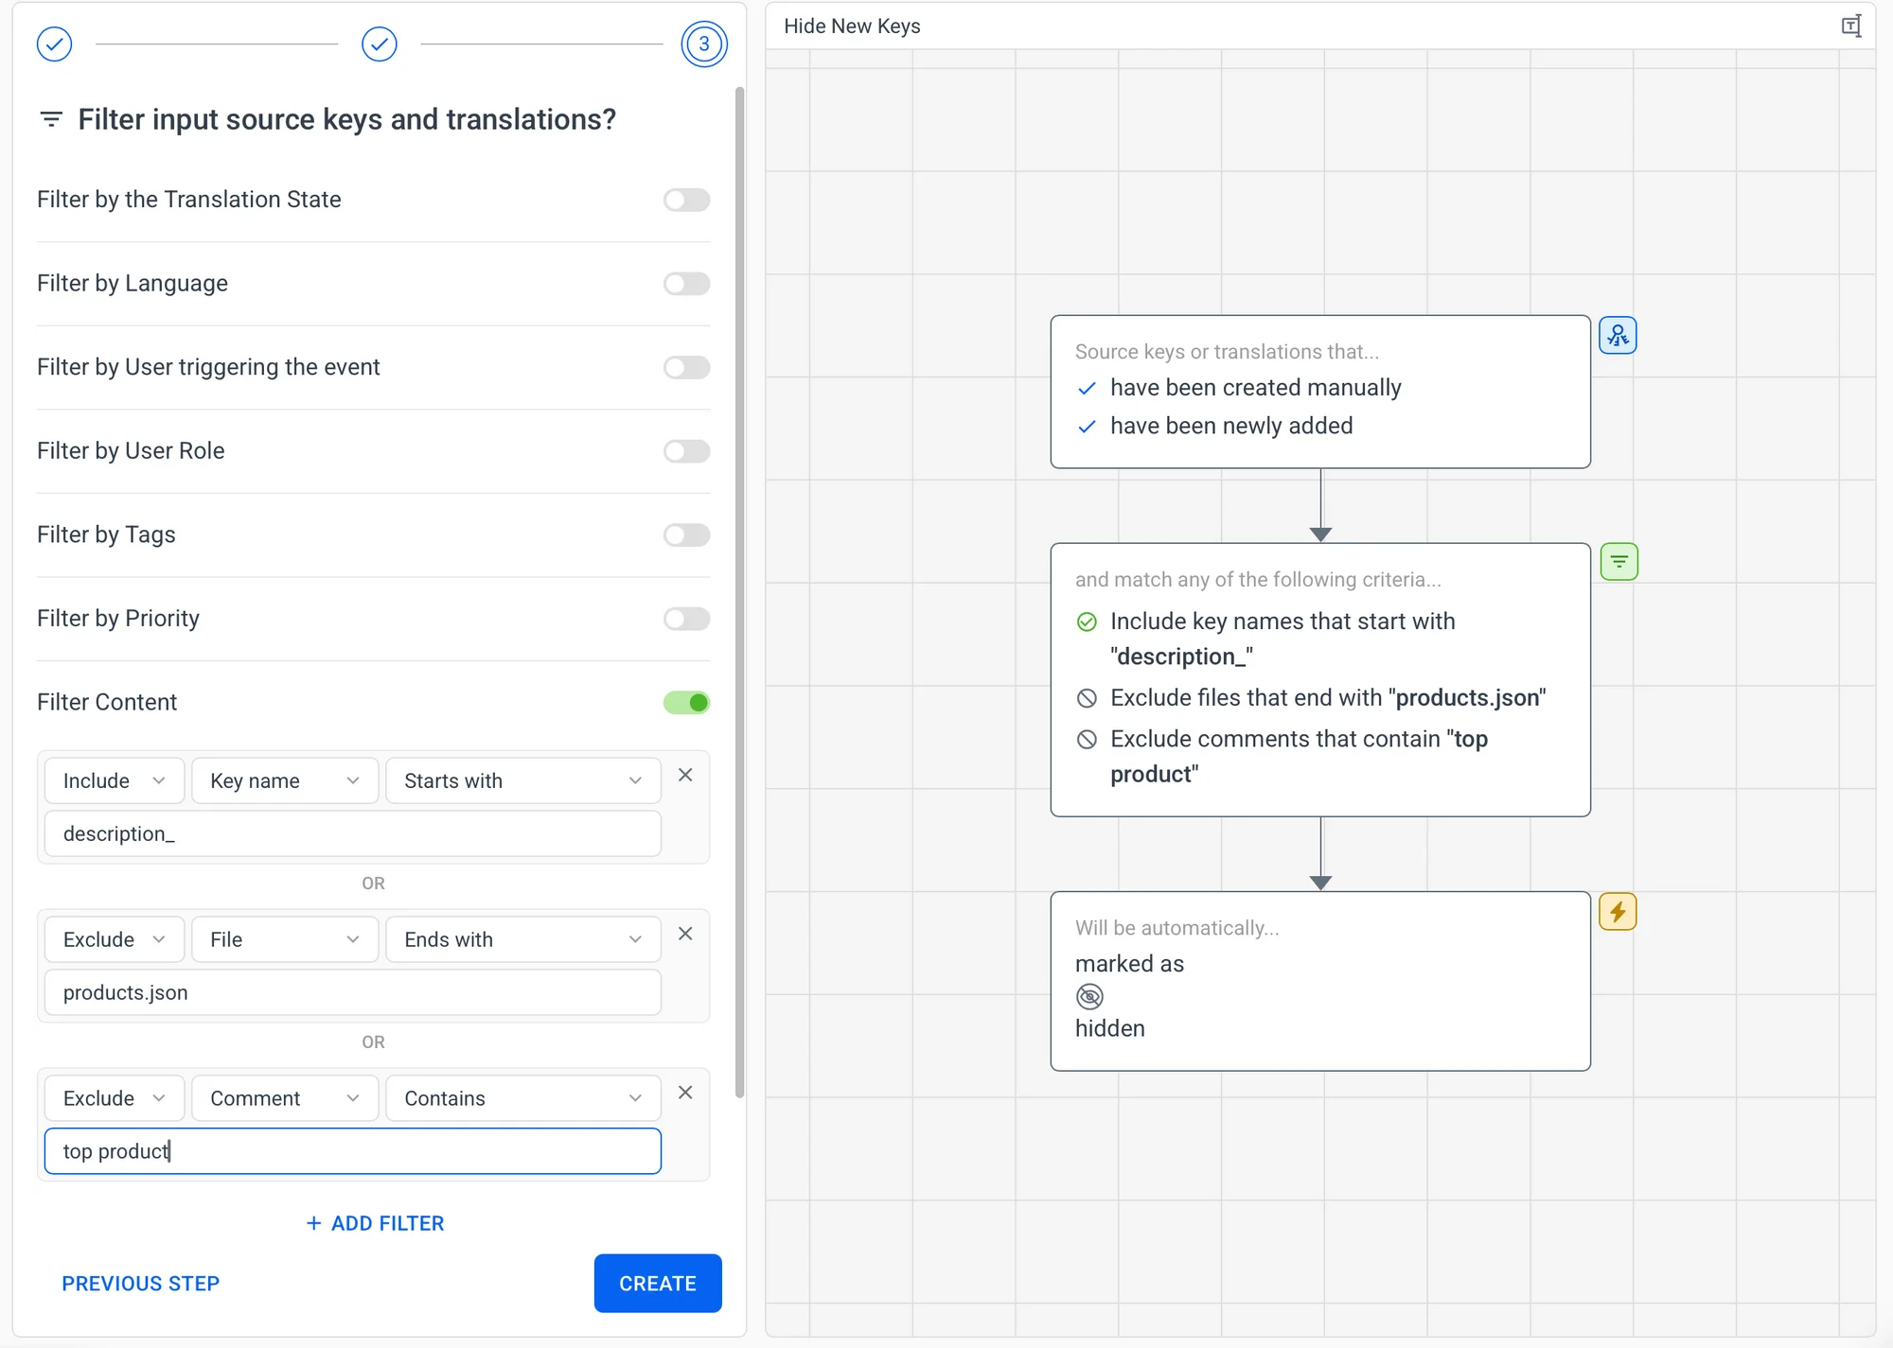Remove the products.json file filter
Screen dimensions: 1893x1348
coord(685,934)
